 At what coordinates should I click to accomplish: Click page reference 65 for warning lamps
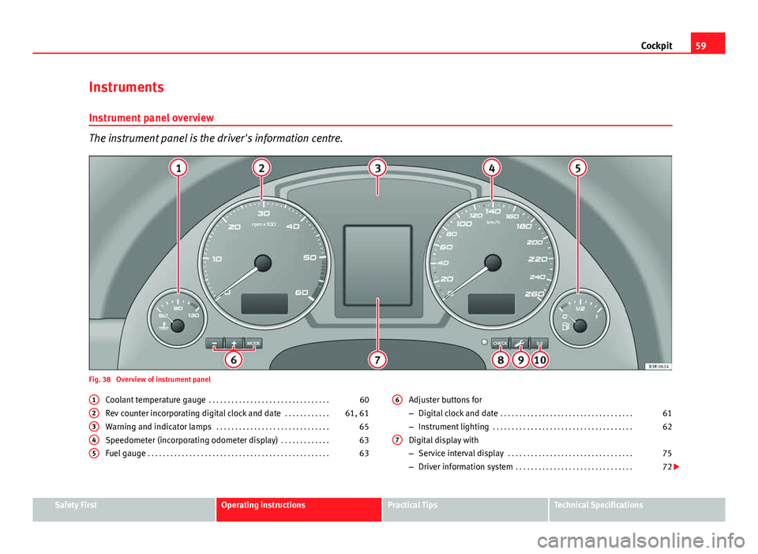point(364,427)
